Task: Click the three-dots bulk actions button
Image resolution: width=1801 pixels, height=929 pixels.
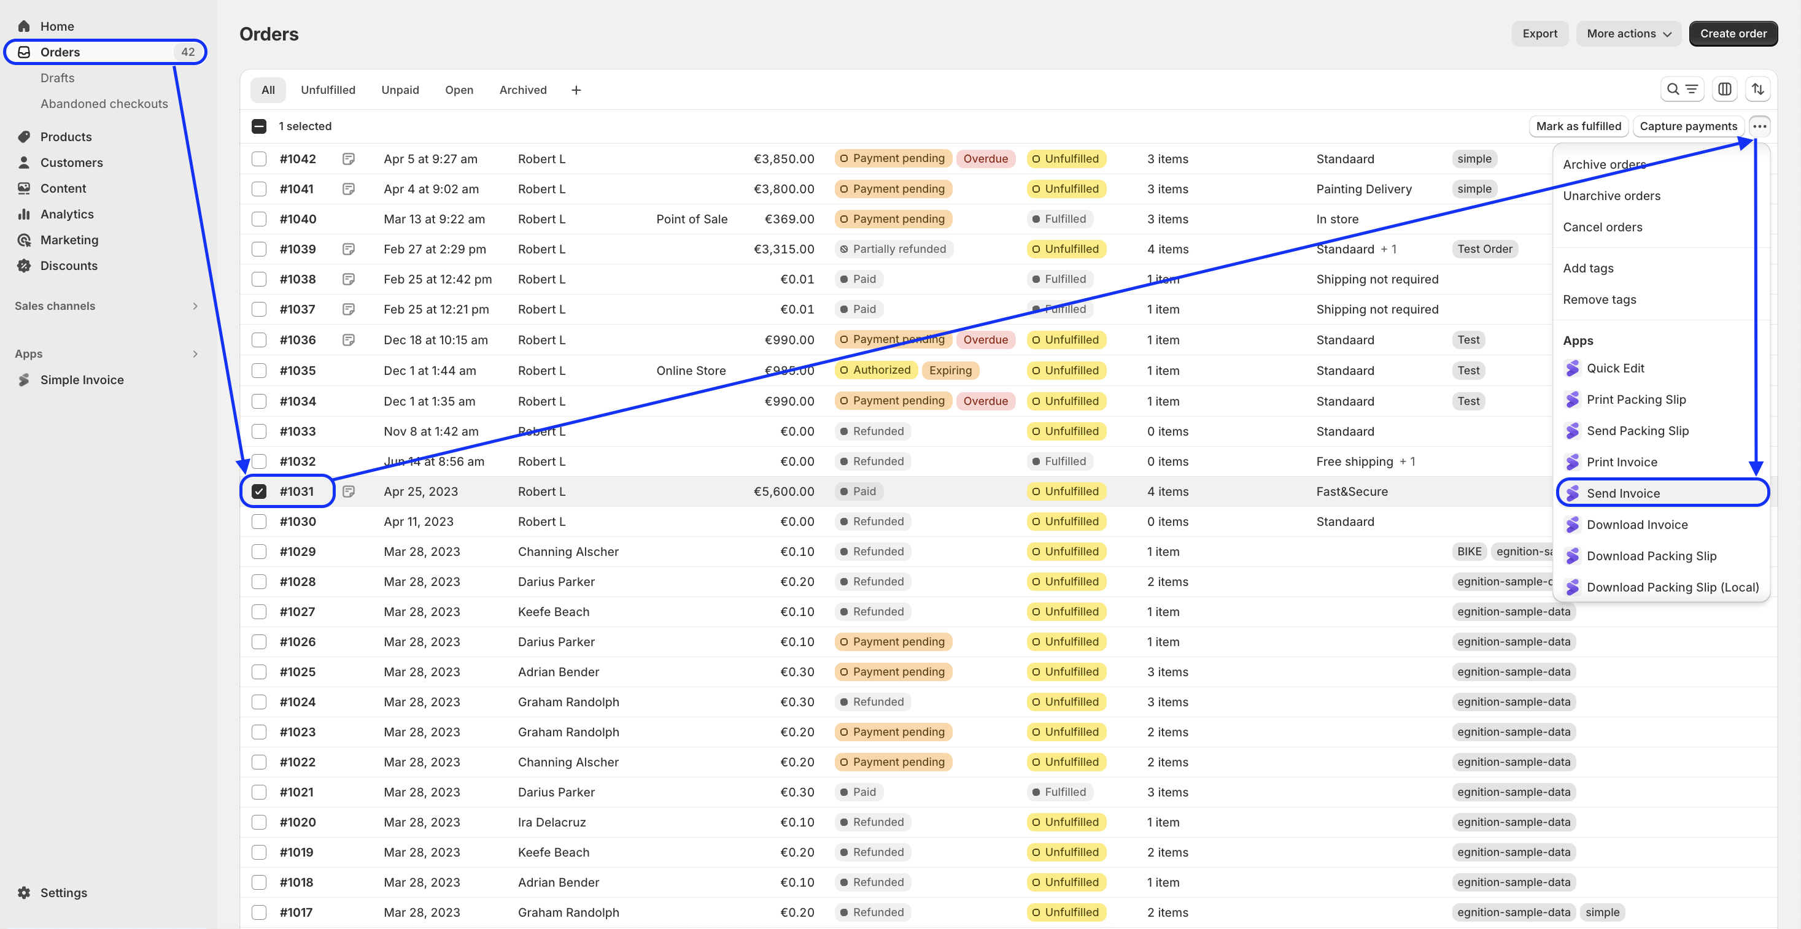Action: (x=1759, y=126)
